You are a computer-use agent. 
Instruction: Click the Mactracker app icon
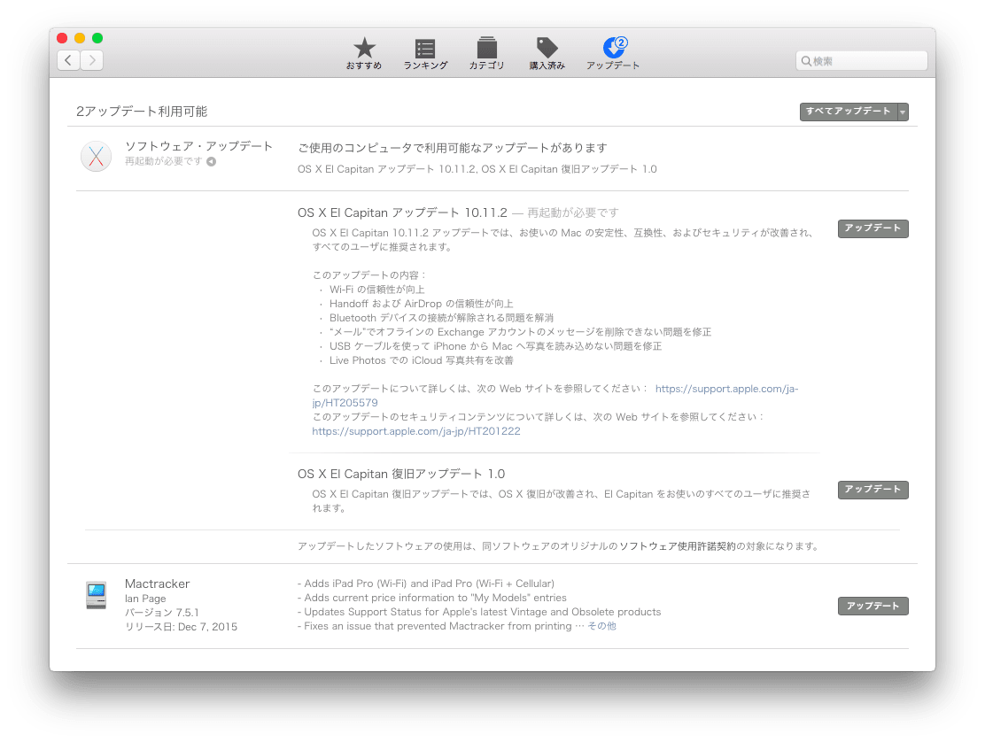(97, 595)
